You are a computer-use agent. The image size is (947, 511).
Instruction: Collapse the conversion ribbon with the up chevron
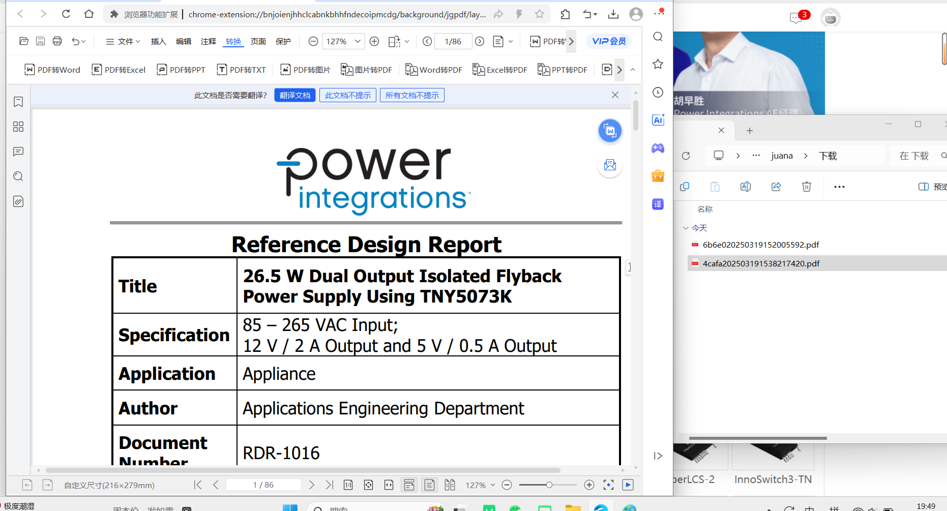pos(633,70)
